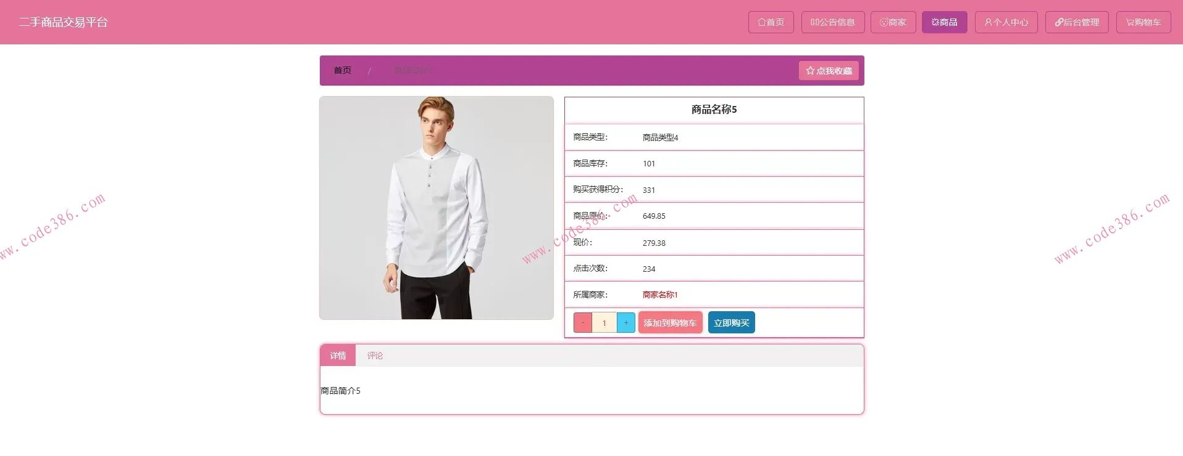Click the 商品简介5 description text
Viewport: 1183px width, 456px height.
click(x=340, y=391)
